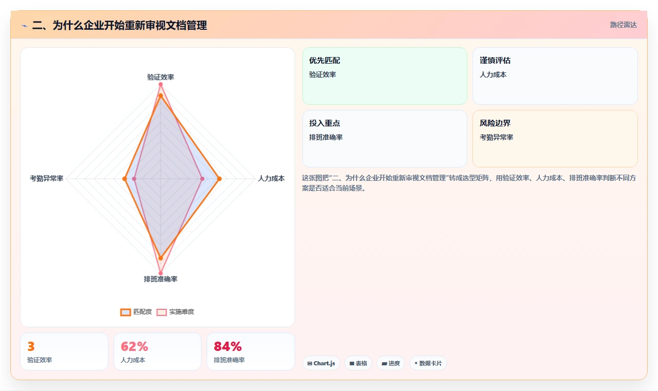Click the 3 验证效率 stat card
Image resolution: width=658 pixels, height=391 pixels.
pos(64,351)
